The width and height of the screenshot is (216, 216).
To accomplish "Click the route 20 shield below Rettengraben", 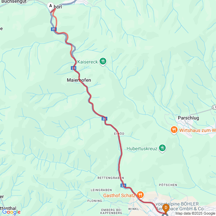I will (123, 186).
